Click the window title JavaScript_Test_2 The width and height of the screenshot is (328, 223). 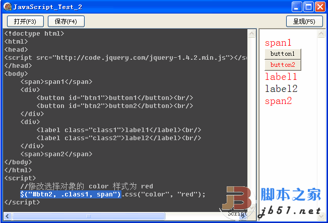(48, 7)
